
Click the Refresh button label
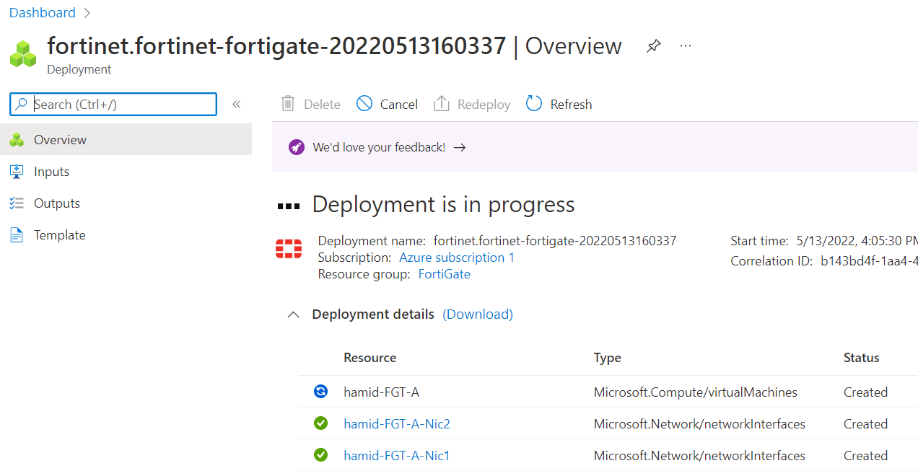(x=571, y=105)
